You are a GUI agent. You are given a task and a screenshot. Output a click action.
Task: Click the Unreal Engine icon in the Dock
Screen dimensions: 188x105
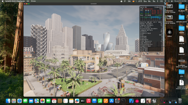pyautogui.click(x=154, y=101)
